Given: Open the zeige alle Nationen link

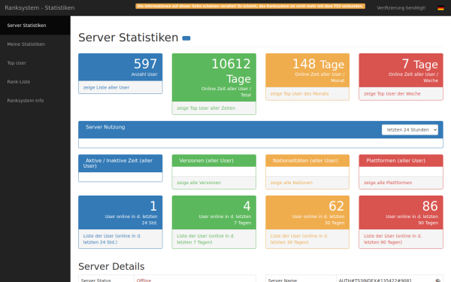Looking at the screenshot, I should [292, 183].
